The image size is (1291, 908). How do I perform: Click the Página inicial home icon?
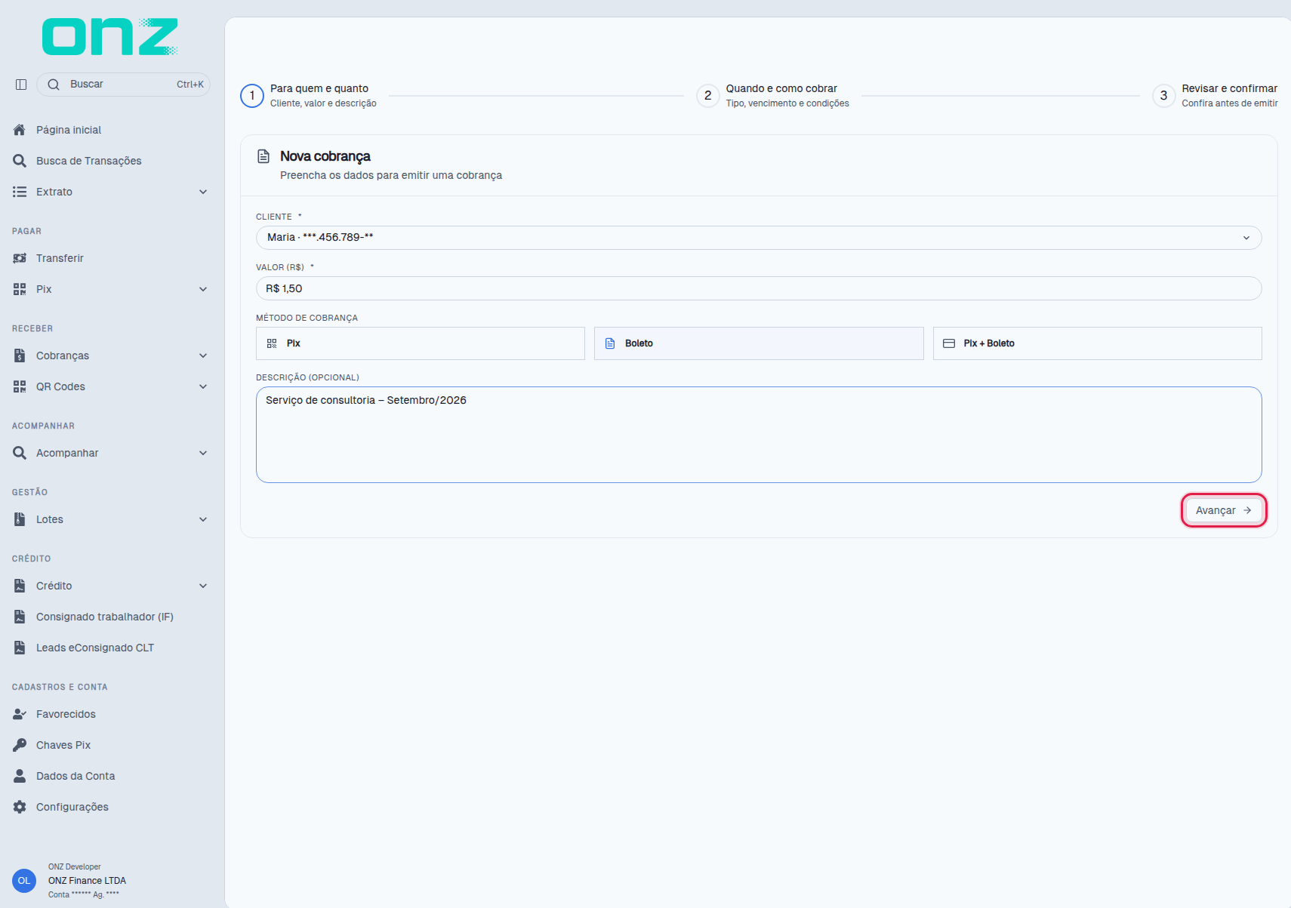(20, 130)
